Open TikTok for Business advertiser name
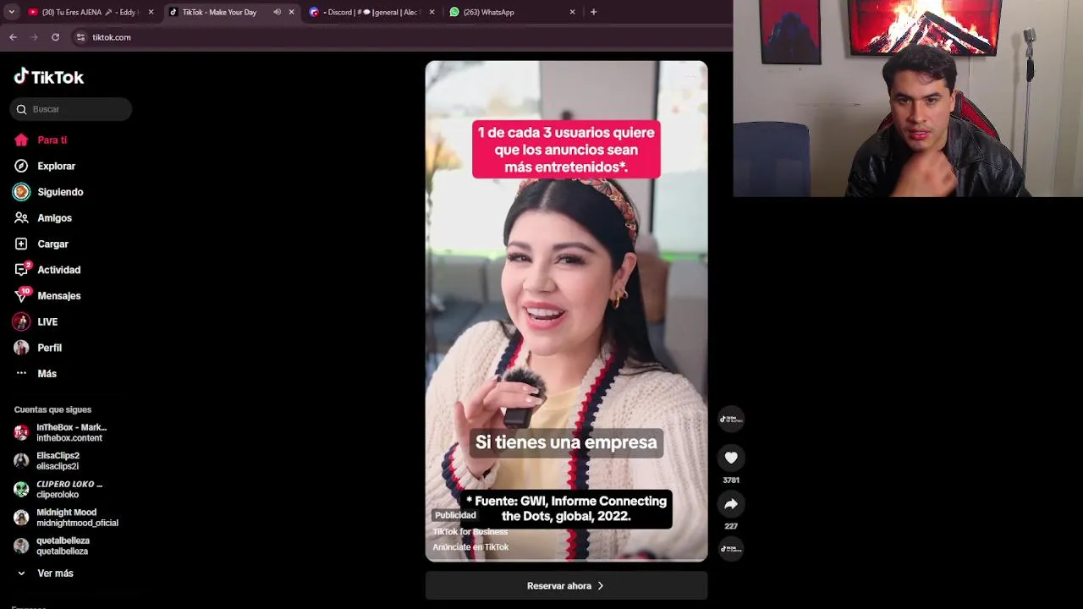Image resolution: width=1083 pixels, height=609 pixels. (x=470, y=532)
